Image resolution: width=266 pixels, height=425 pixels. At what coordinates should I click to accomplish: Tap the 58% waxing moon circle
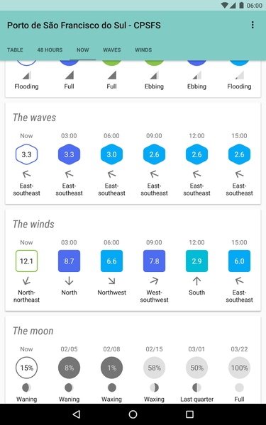154,368
